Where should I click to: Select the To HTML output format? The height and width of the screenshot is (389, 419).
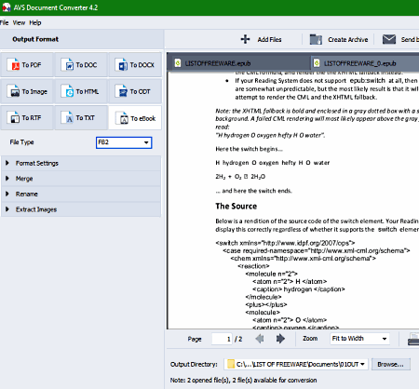pyautogui.click(x=81, y=91)
